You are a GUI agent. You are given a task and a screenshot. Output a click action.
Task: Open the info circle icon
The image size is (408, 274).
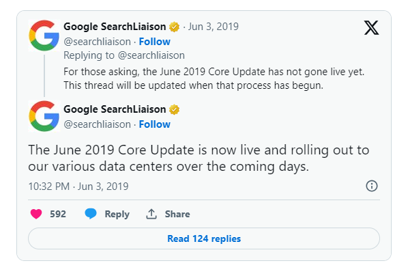click(372, 186)
